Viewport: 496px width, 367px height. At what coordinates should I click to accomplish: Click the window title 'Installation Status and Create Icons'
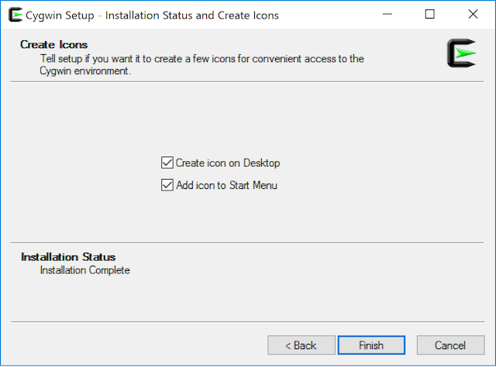[x=191, y=15]
